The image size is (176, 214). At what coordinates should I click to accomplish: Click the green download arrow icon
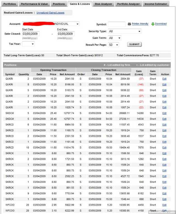(153, 24)
